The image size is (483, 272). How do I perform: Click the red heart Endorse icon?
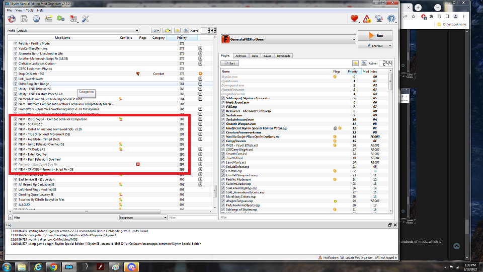click(x=354, y=19)
